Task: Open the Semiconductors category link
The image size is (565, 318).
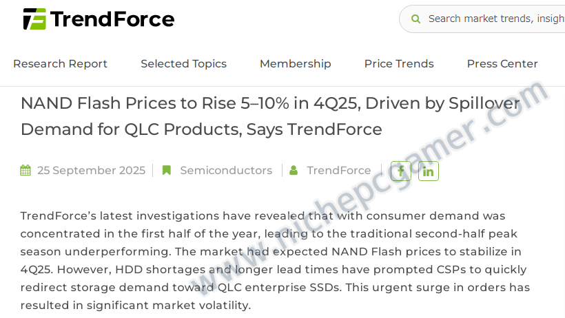Action: coord(226,170)
